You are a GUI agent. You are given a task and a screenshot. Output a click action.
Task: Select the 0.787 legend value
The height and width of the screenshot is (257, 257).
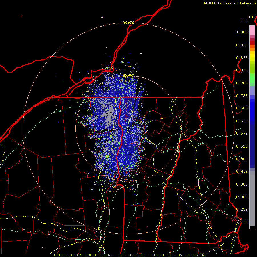242,83
